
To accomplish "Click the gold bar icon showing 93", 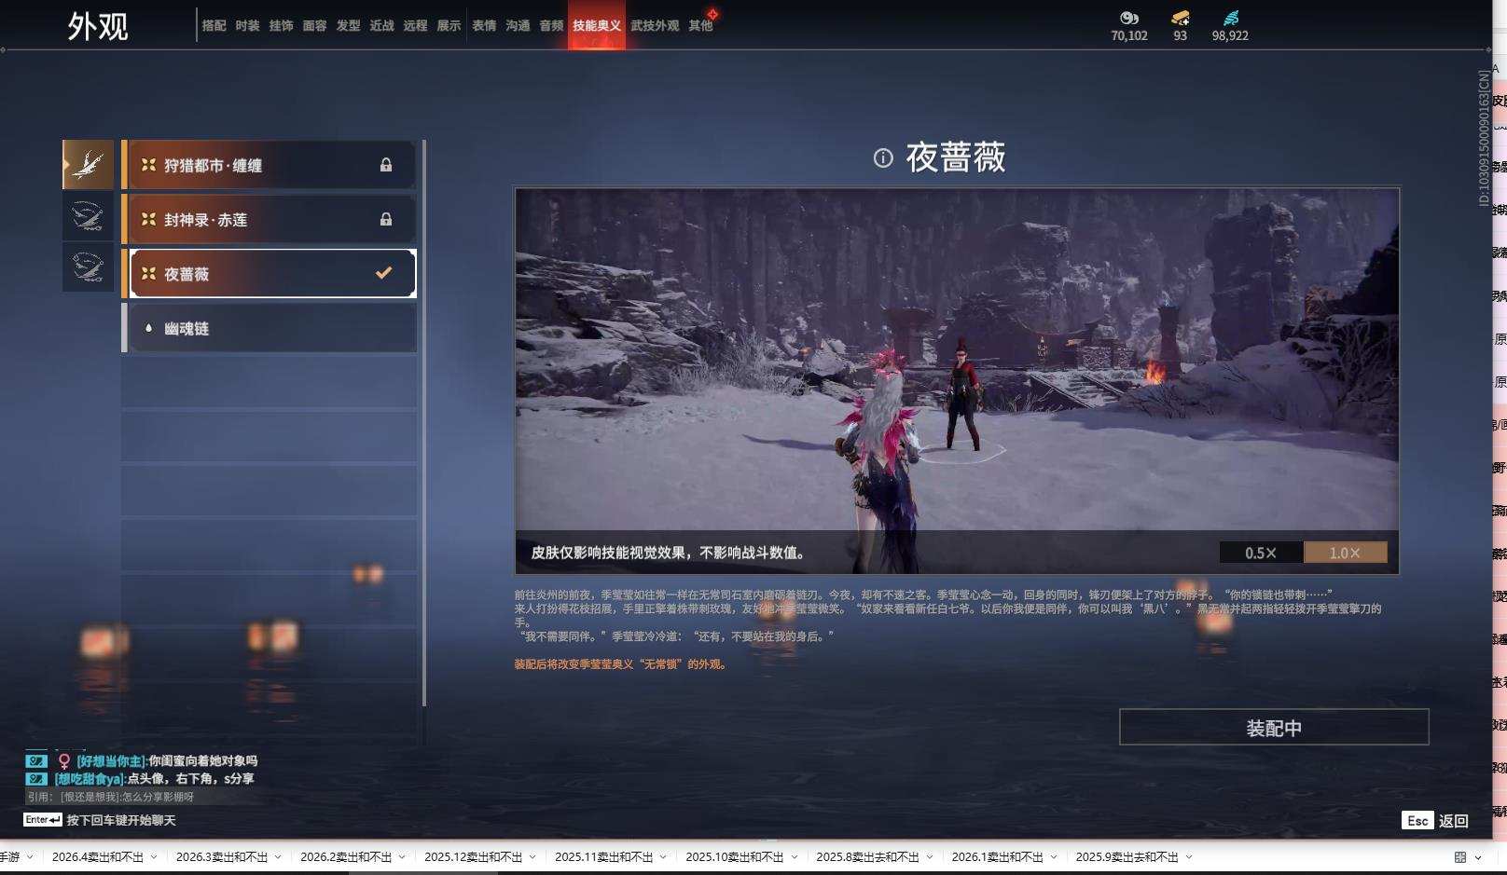I will coord(1181,17).
